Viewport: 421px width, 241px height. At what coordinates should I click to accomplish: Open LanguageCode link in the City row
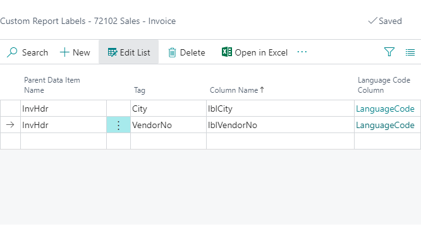385,109
